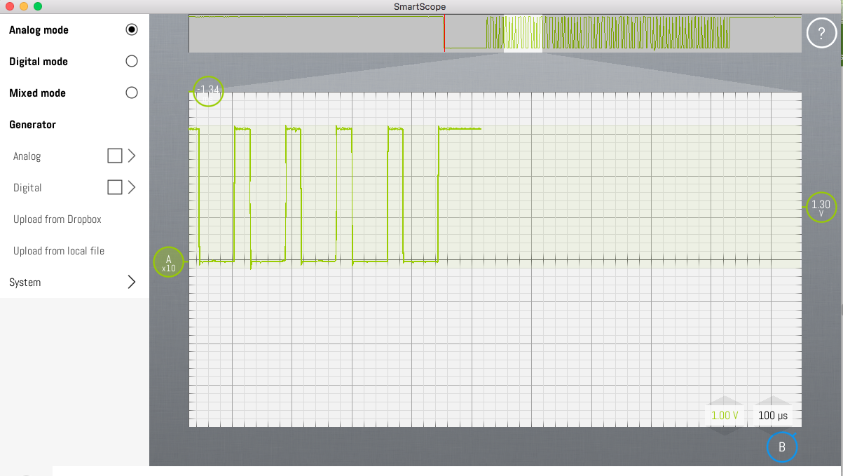The width and height of the screenshot is (843, 476).
Task: Click the Digital mode label
Action: tap(39, 62)
